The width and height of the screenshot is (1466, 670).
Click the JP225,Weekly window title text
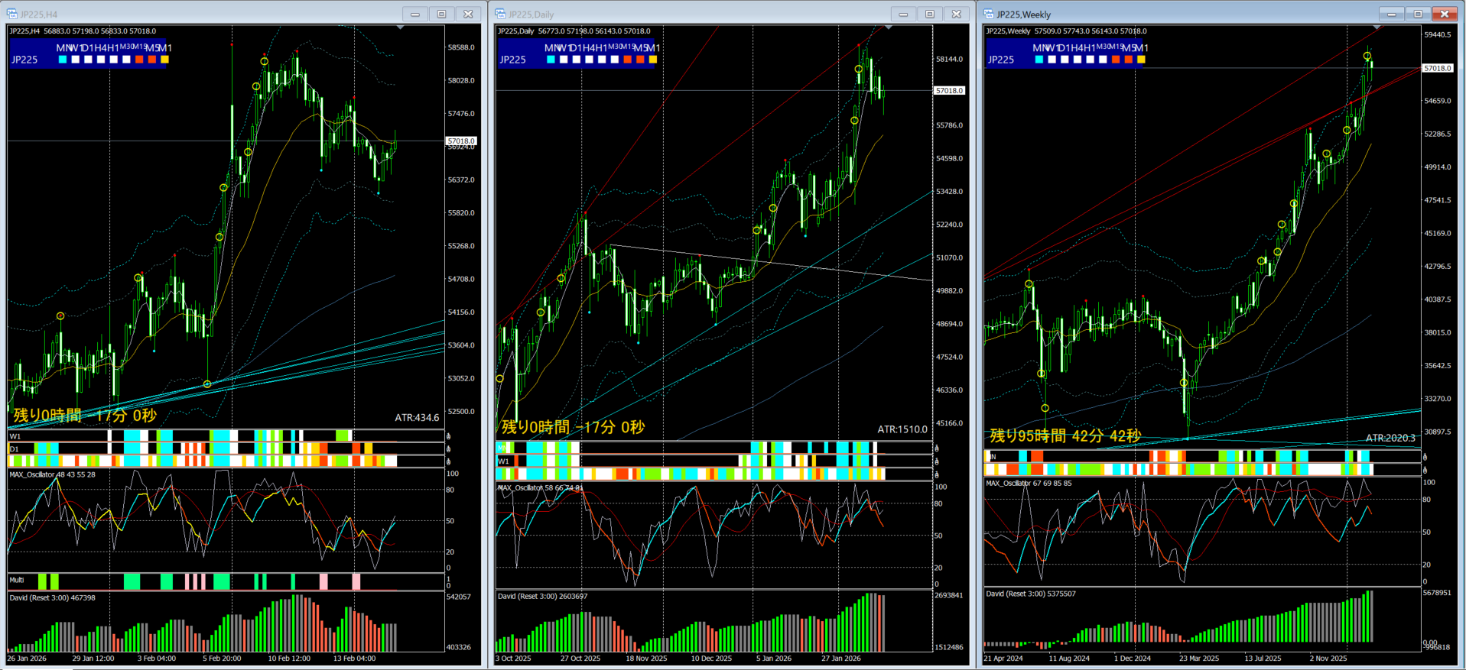click(1024, 15)
